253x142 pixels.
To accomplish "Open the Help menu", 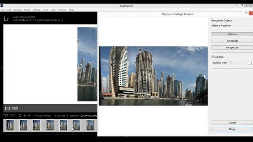I will [x=71, y=10].
